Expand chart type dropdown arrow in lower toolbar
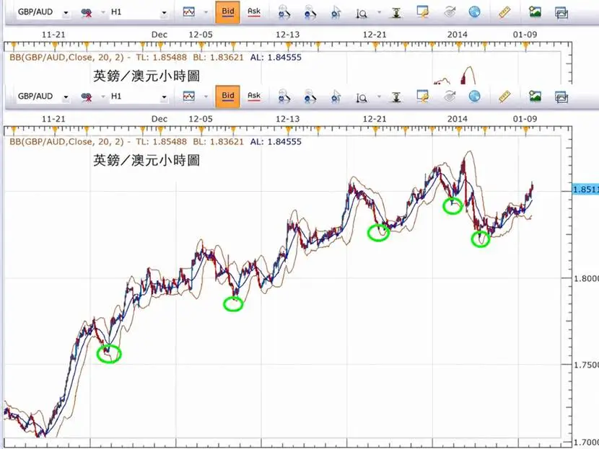 click(206, 97)
